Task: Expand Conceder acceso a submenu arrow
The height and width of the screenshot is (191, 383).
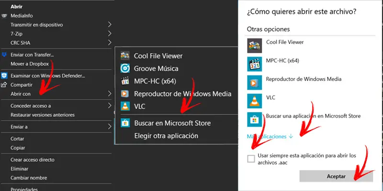Action: click(110, 106)
